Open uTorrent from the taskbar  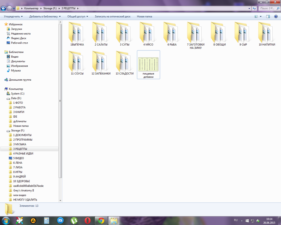(x=74, y=221)
